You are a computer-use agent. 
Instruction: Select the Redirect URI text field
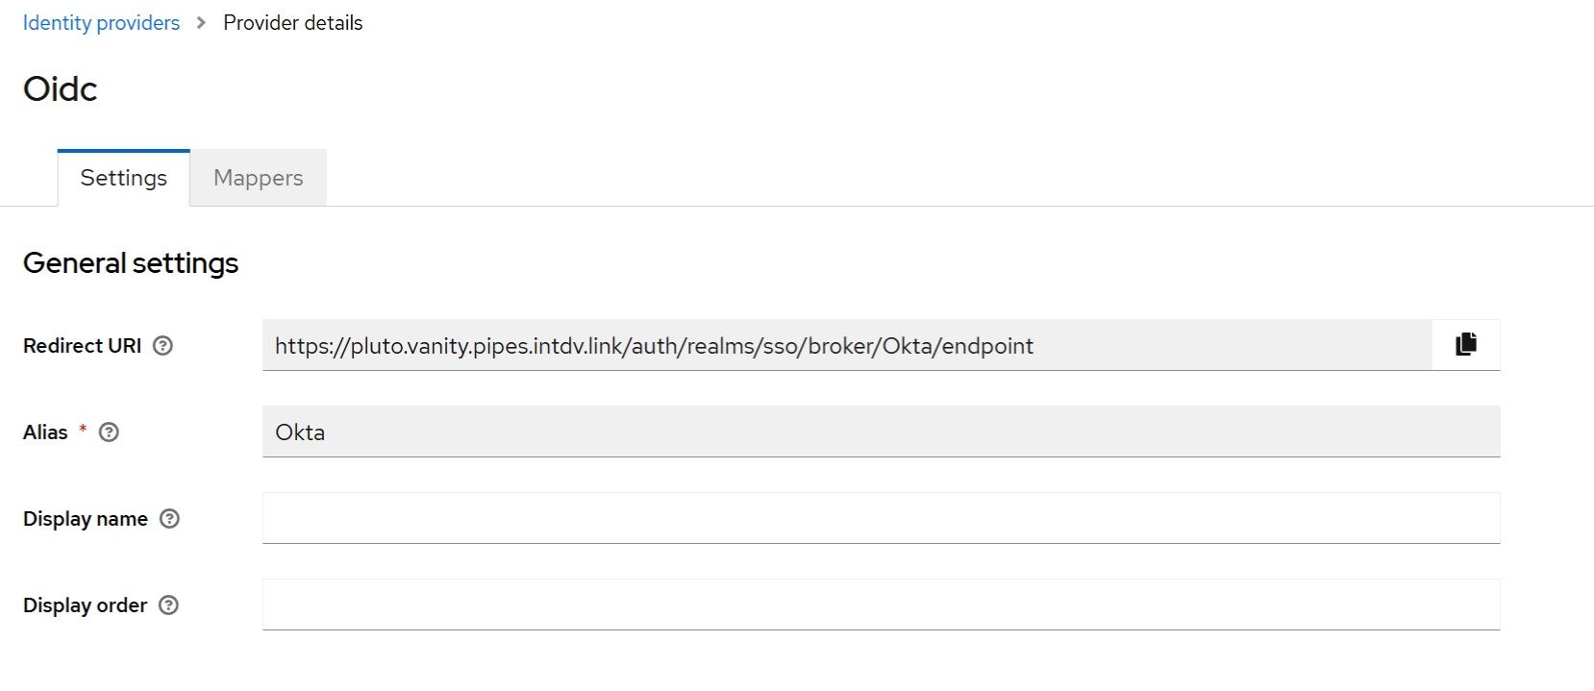(x=846, y=345)
